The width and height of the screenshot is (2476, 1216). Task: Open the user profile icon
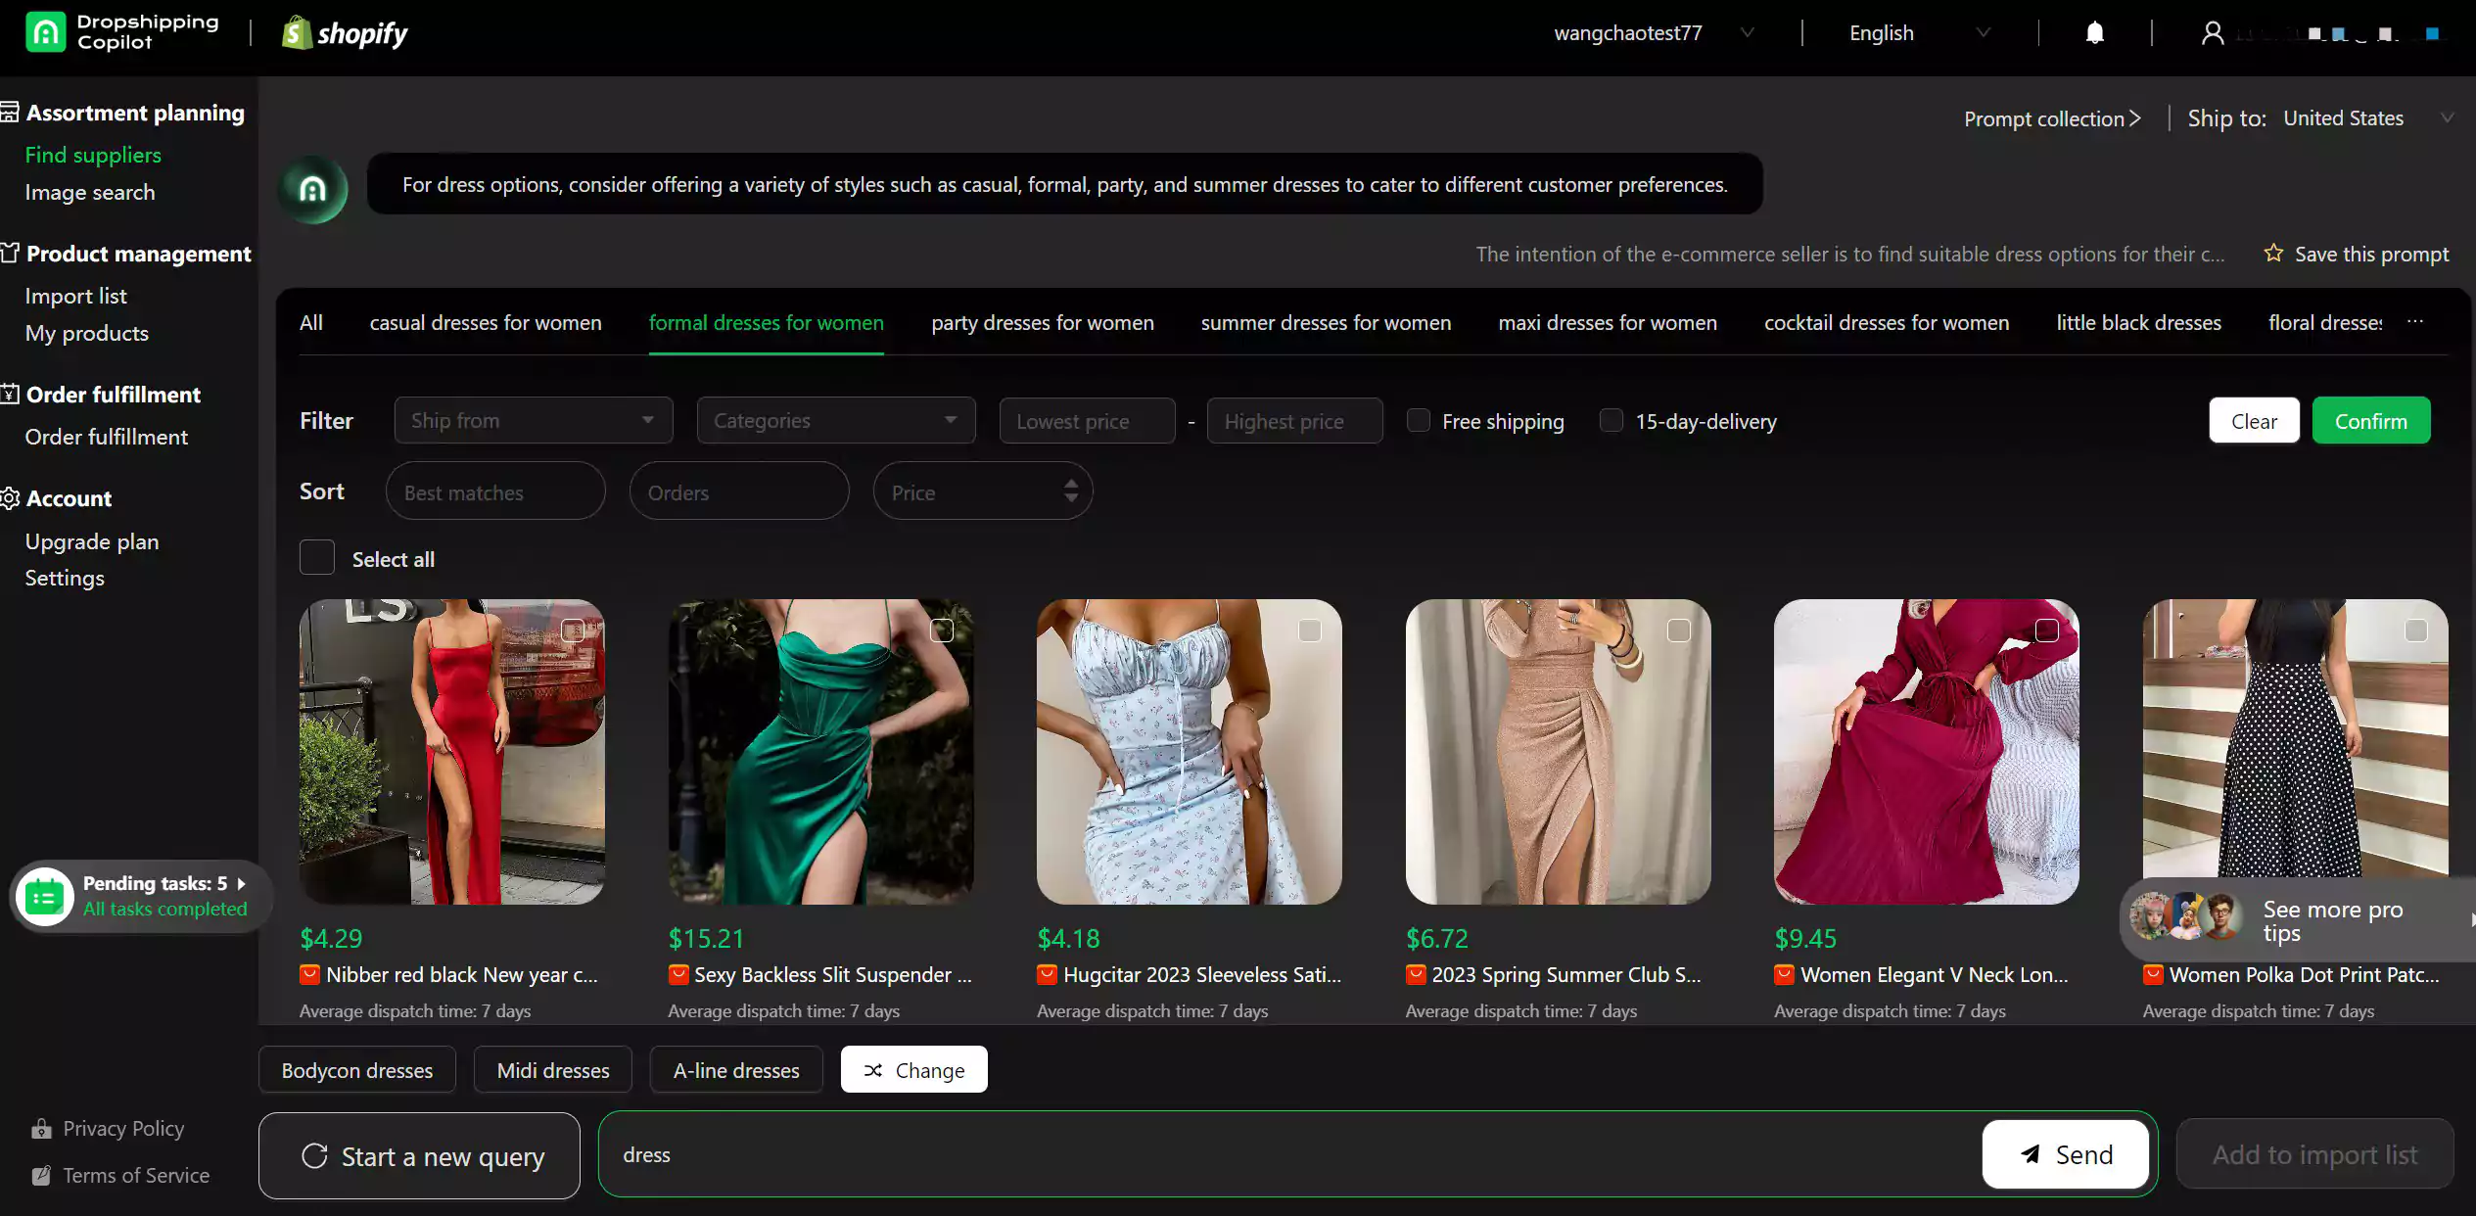pyautogui.click(x=2212, y=33)
